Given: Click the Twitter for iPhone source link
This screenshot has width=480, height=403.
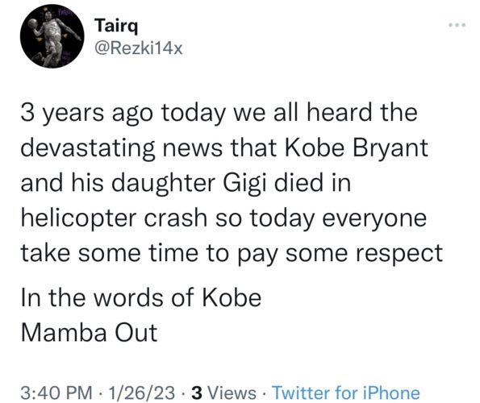Looking at the screenshot, I should (346, 393).
